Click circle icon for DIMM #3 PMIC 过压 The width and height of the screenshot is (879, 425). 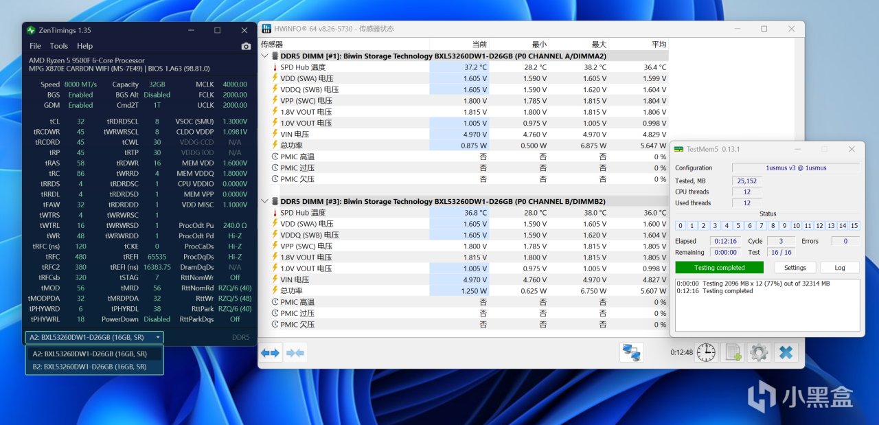coord(275,313)
